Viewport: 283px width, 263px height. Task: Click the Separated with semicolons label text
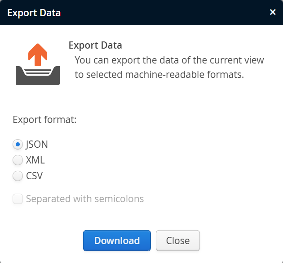pos(85,199)
